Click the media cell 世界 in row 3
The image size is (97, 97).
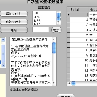tap(93, 25)
